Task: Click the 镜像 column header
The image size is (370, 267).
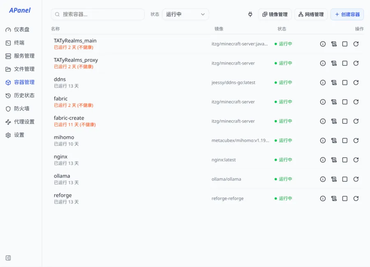Action: click(219, 29)
